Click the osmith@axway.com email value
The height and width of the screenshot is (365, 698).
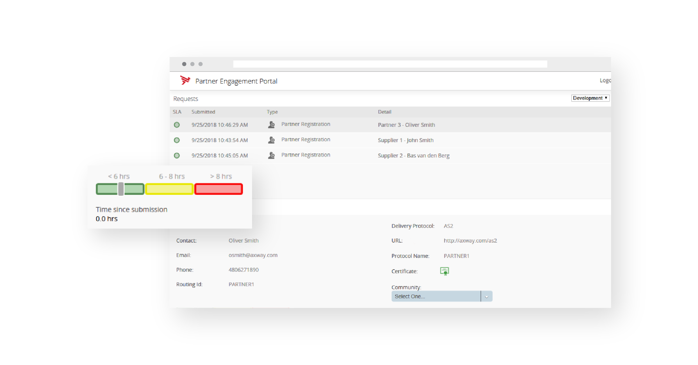(253, 255)
